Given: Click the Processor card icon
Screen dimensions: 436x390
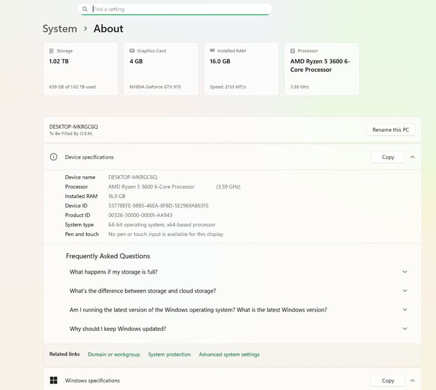Looking at the screenshot, I should point(293,51).
